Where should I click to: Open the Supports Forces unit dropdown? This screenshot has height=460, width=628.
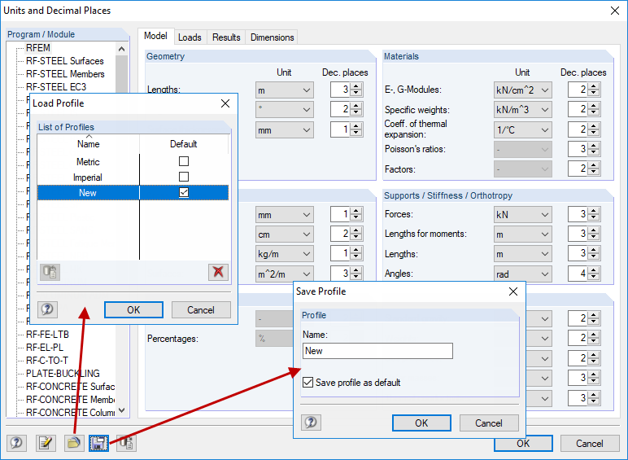point(523,214)
